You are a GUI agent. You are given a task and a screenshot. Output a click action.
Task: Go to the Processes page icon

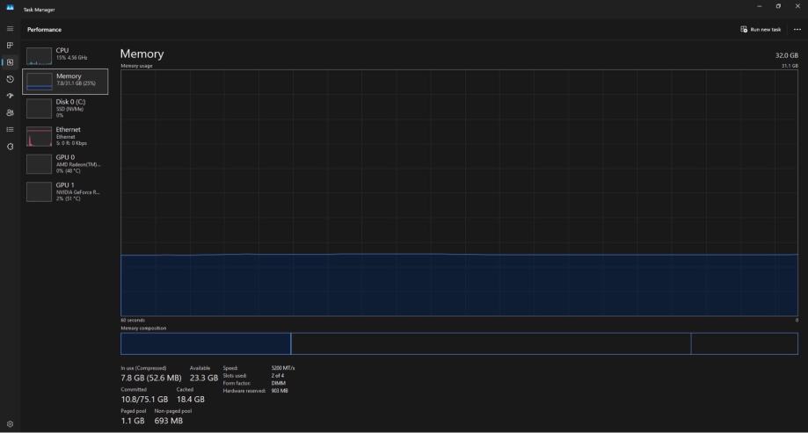[x=10, y=46]
